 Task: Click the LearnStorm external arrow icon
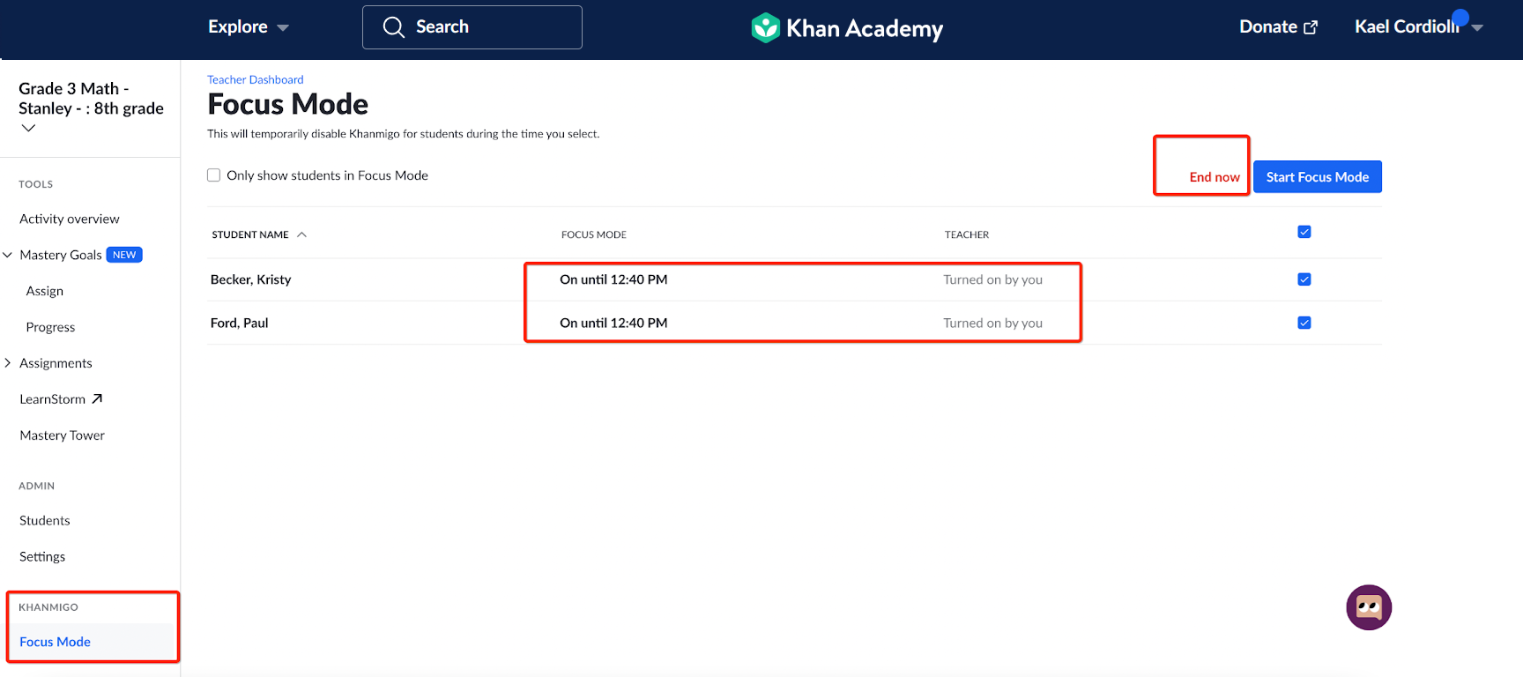[x=97, y=399]
